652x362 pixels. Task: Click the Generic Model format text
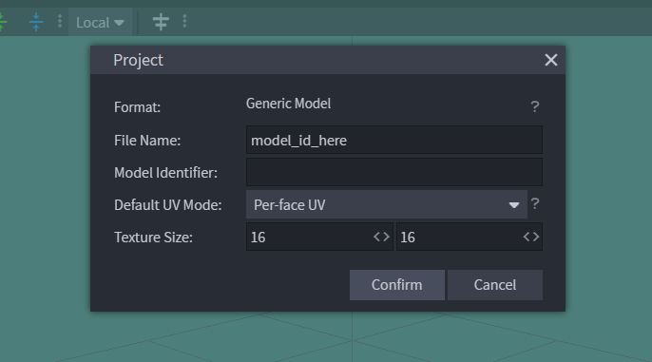coord(288,104)
